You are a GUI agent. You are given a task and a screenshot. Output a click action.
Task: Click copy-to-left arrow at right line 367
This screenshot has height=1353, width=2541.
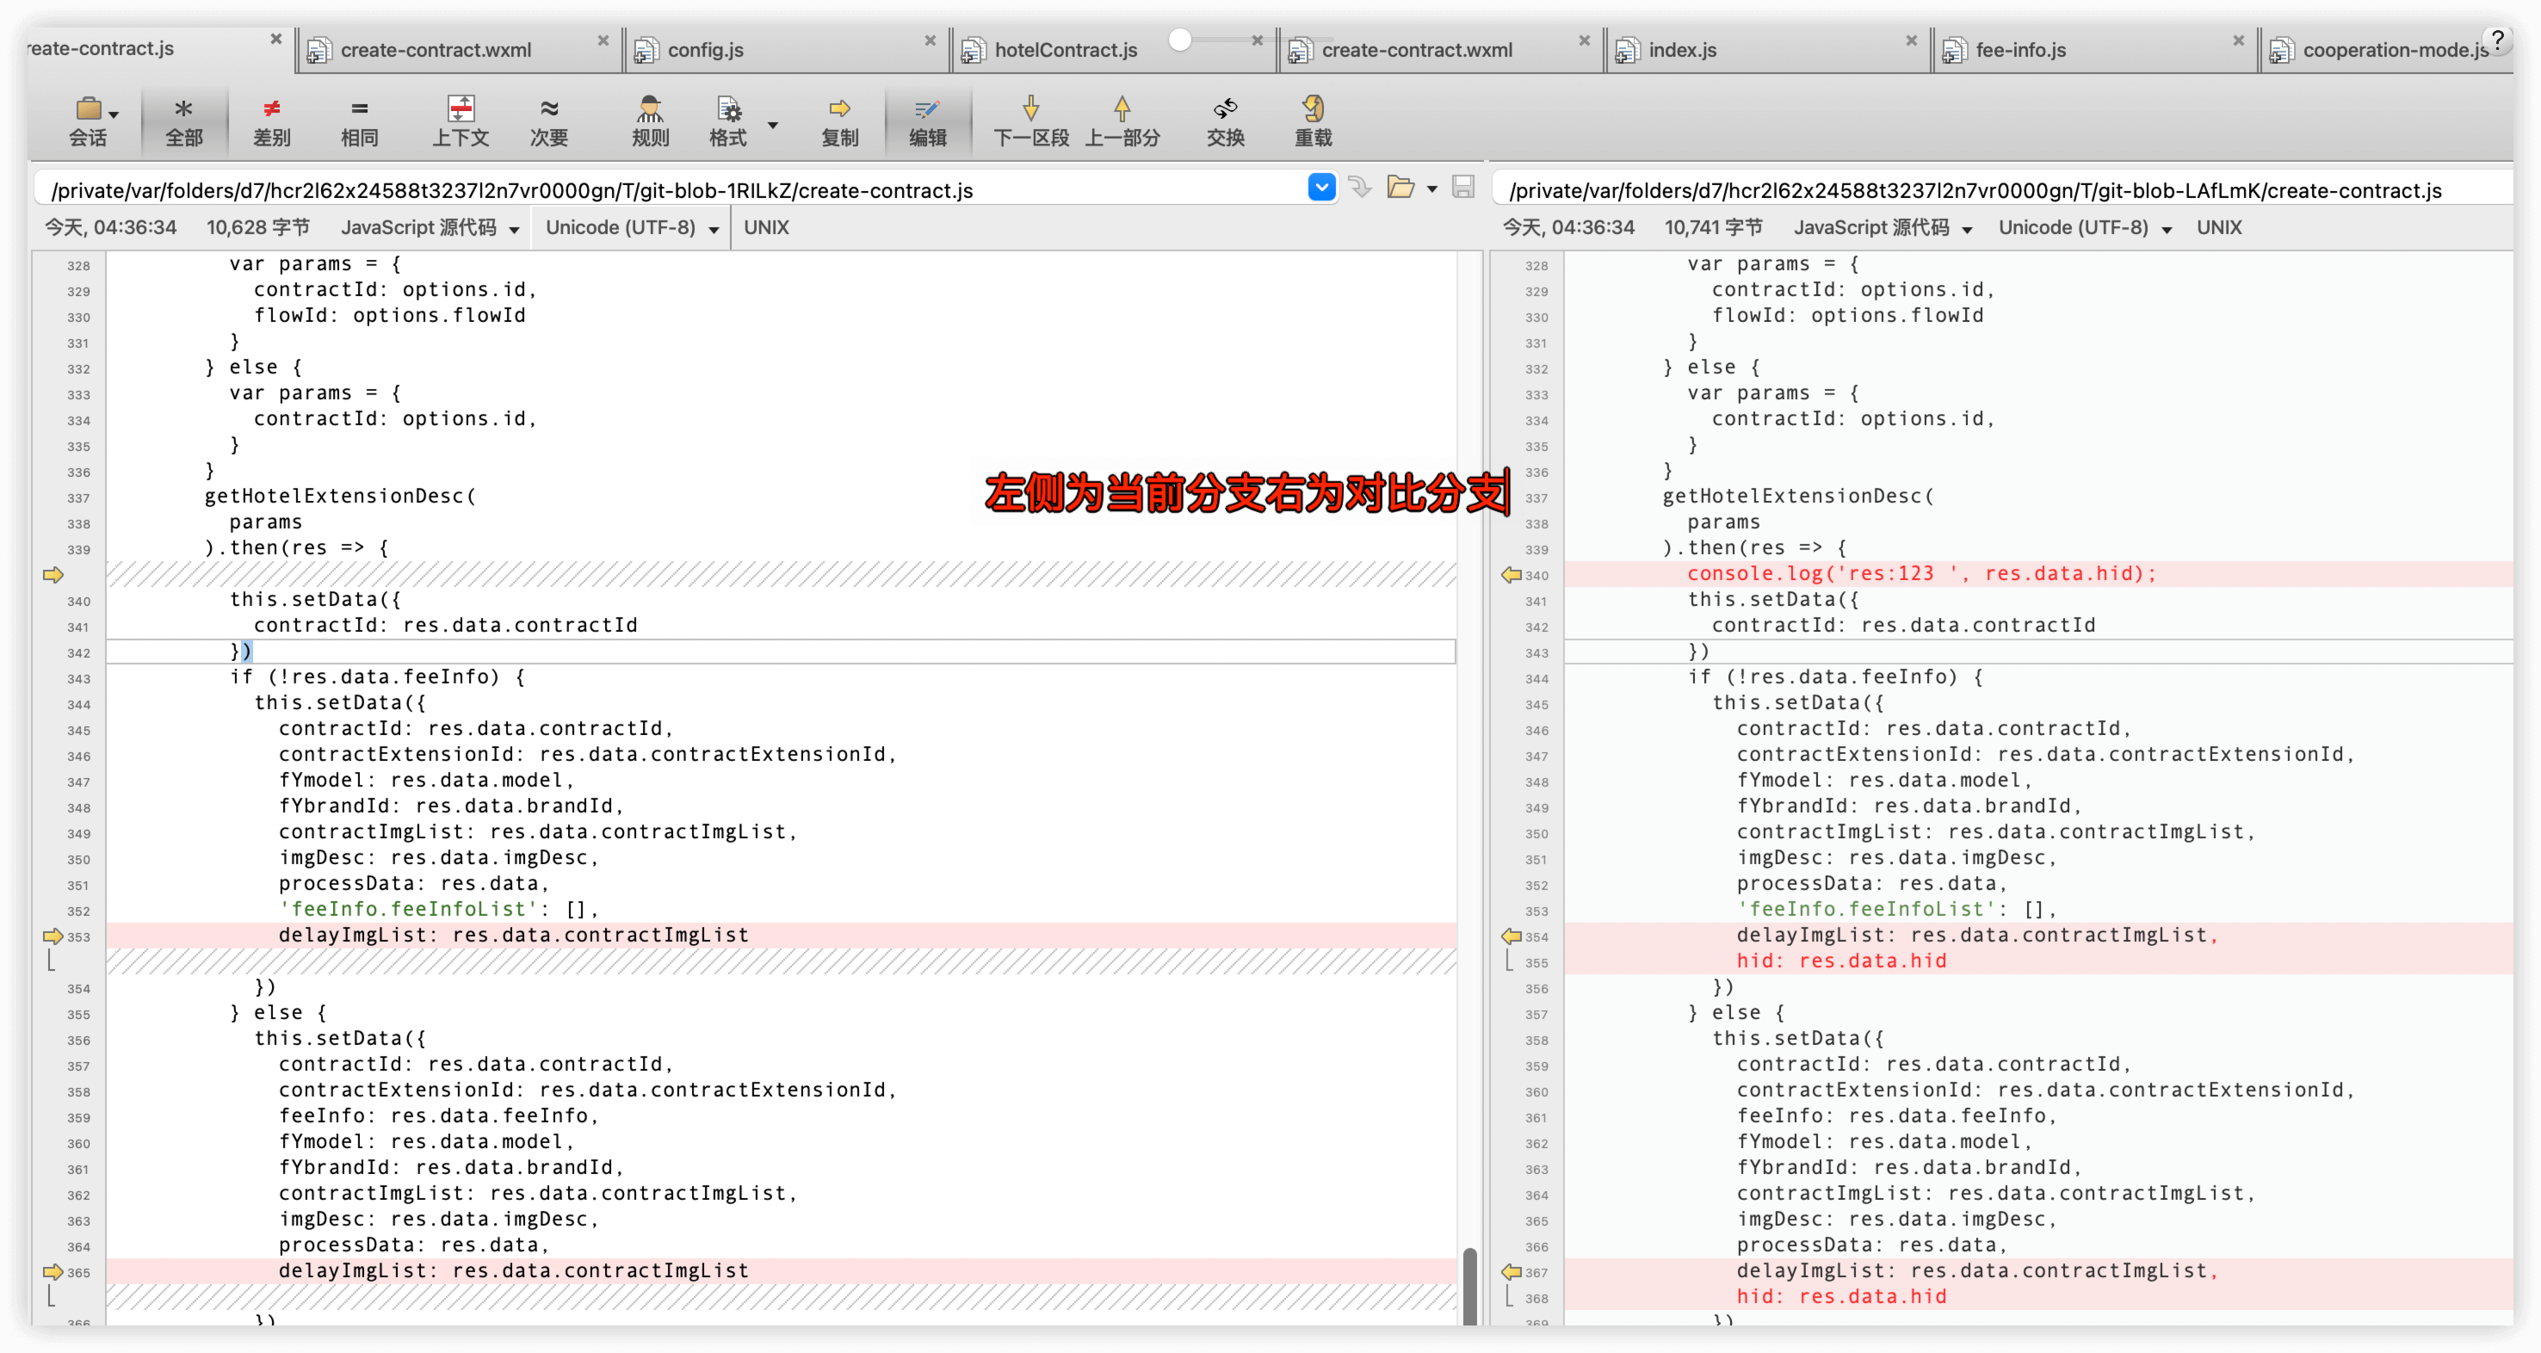tap(1512, 1272)
